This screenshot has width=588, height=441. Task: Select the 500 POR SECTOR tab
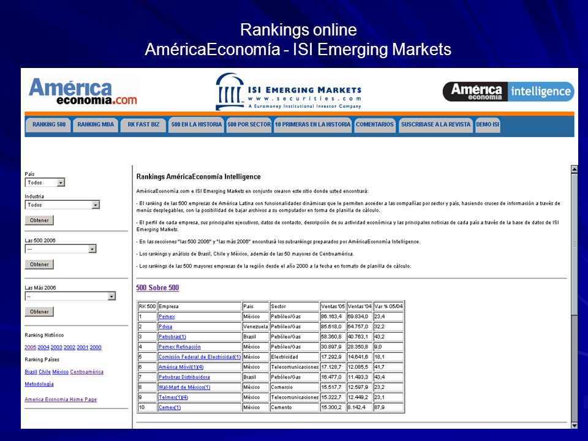coord(249,124)
